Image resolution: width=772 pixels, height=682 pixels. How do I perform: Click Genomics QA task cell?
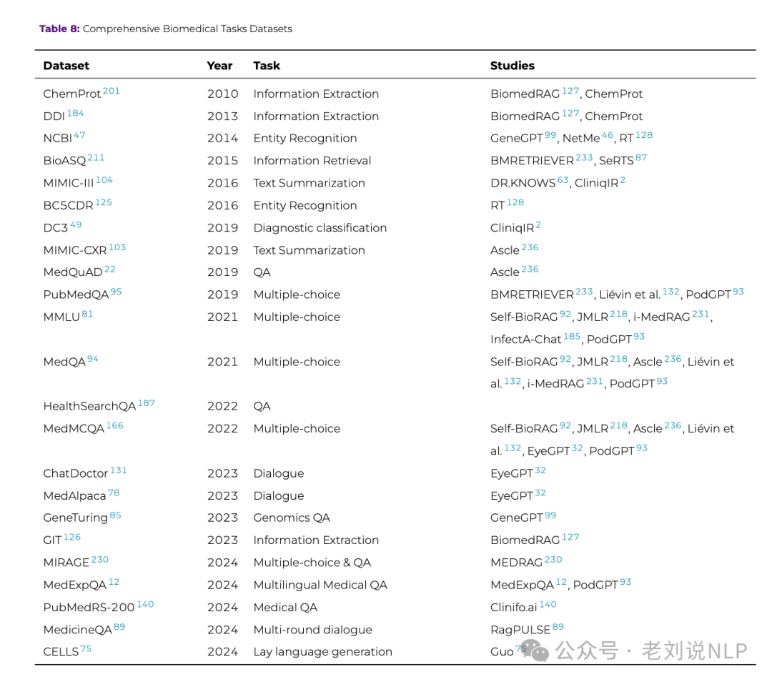pos(292,518)
